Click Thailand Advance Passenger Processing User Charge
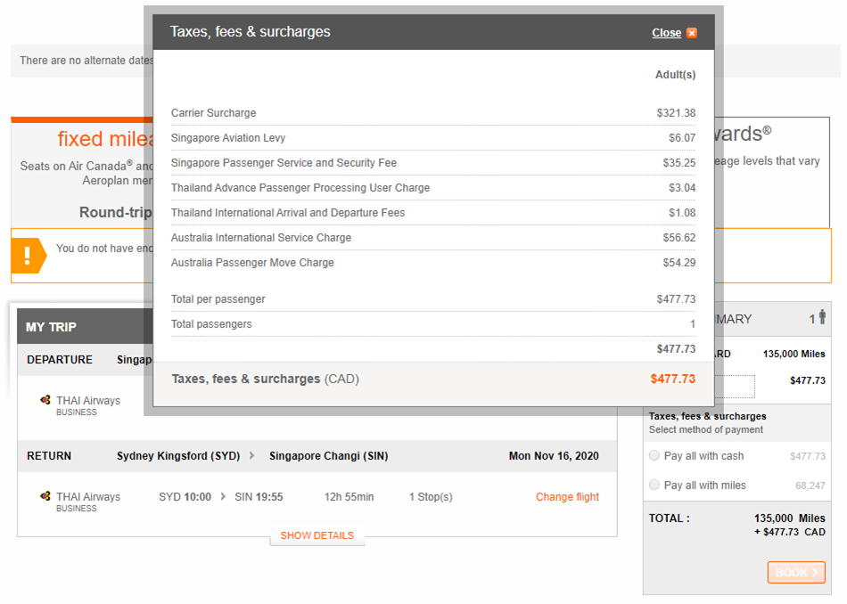Screen dimensions: 847x604 (300, 187)
